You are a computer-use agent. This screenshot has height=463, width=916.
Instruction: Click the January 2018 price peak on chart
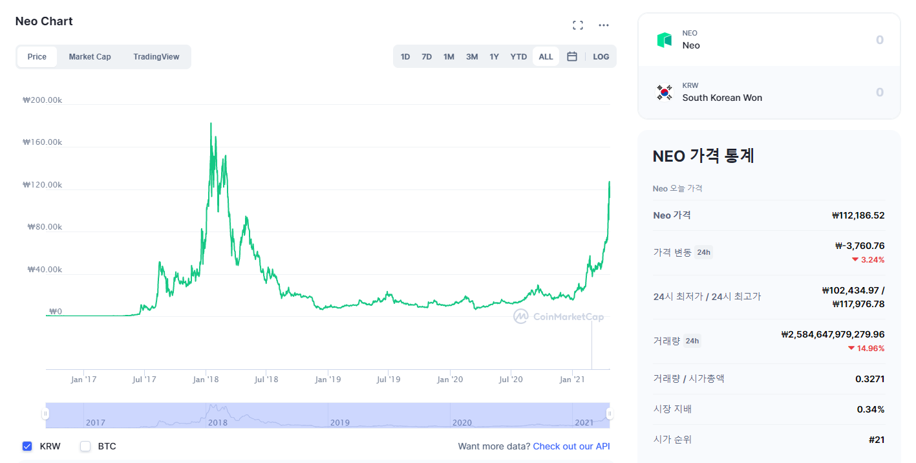point(211,124)
